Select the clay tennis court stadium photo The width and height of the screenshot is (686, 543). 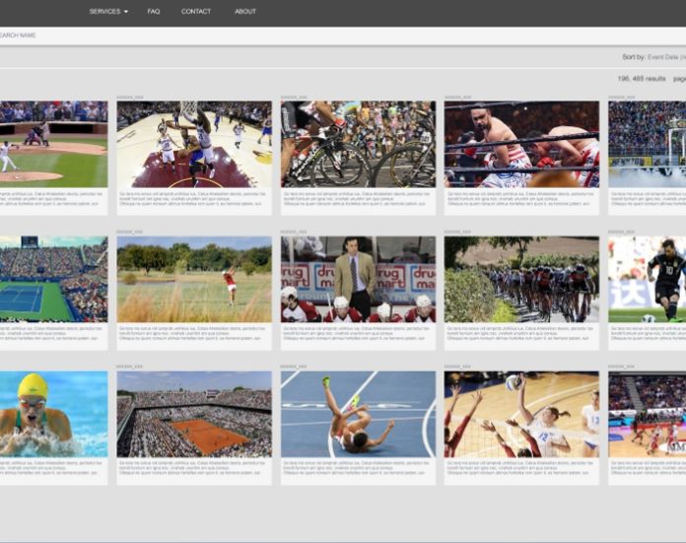[194, 414]
